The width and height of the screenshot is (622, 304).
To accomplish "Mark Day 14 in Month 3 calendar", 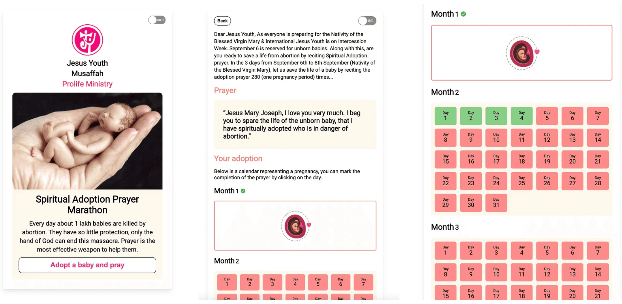I will point(598,272).
